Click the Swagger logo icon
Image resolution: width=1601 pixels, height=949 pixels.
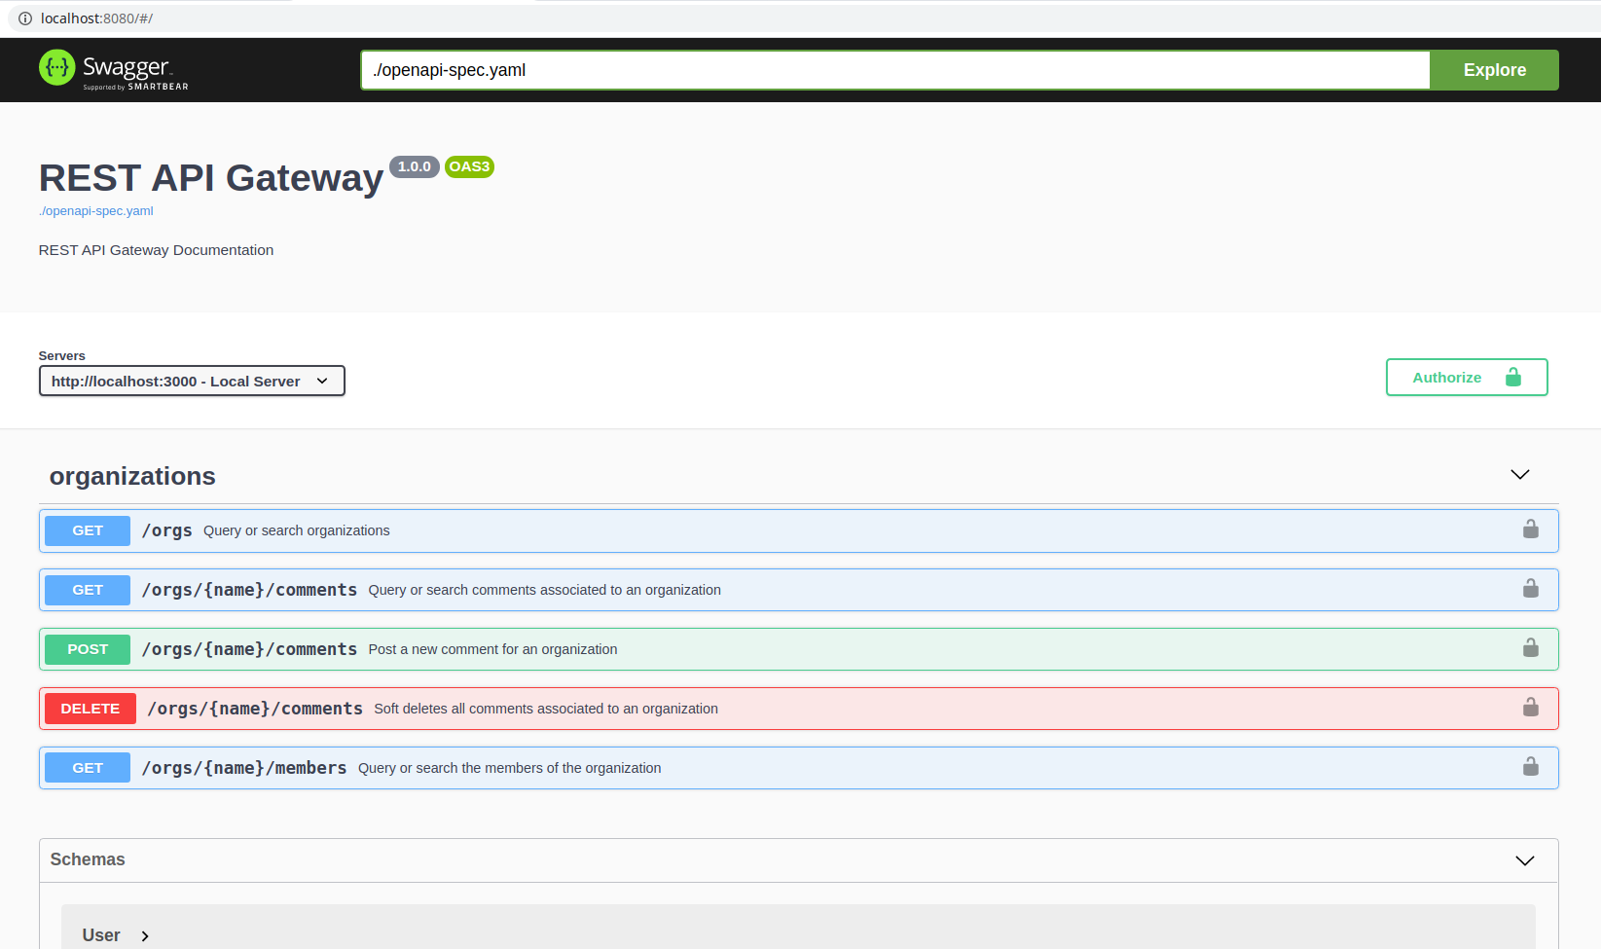pyautogui.click(x=56, y=67)
